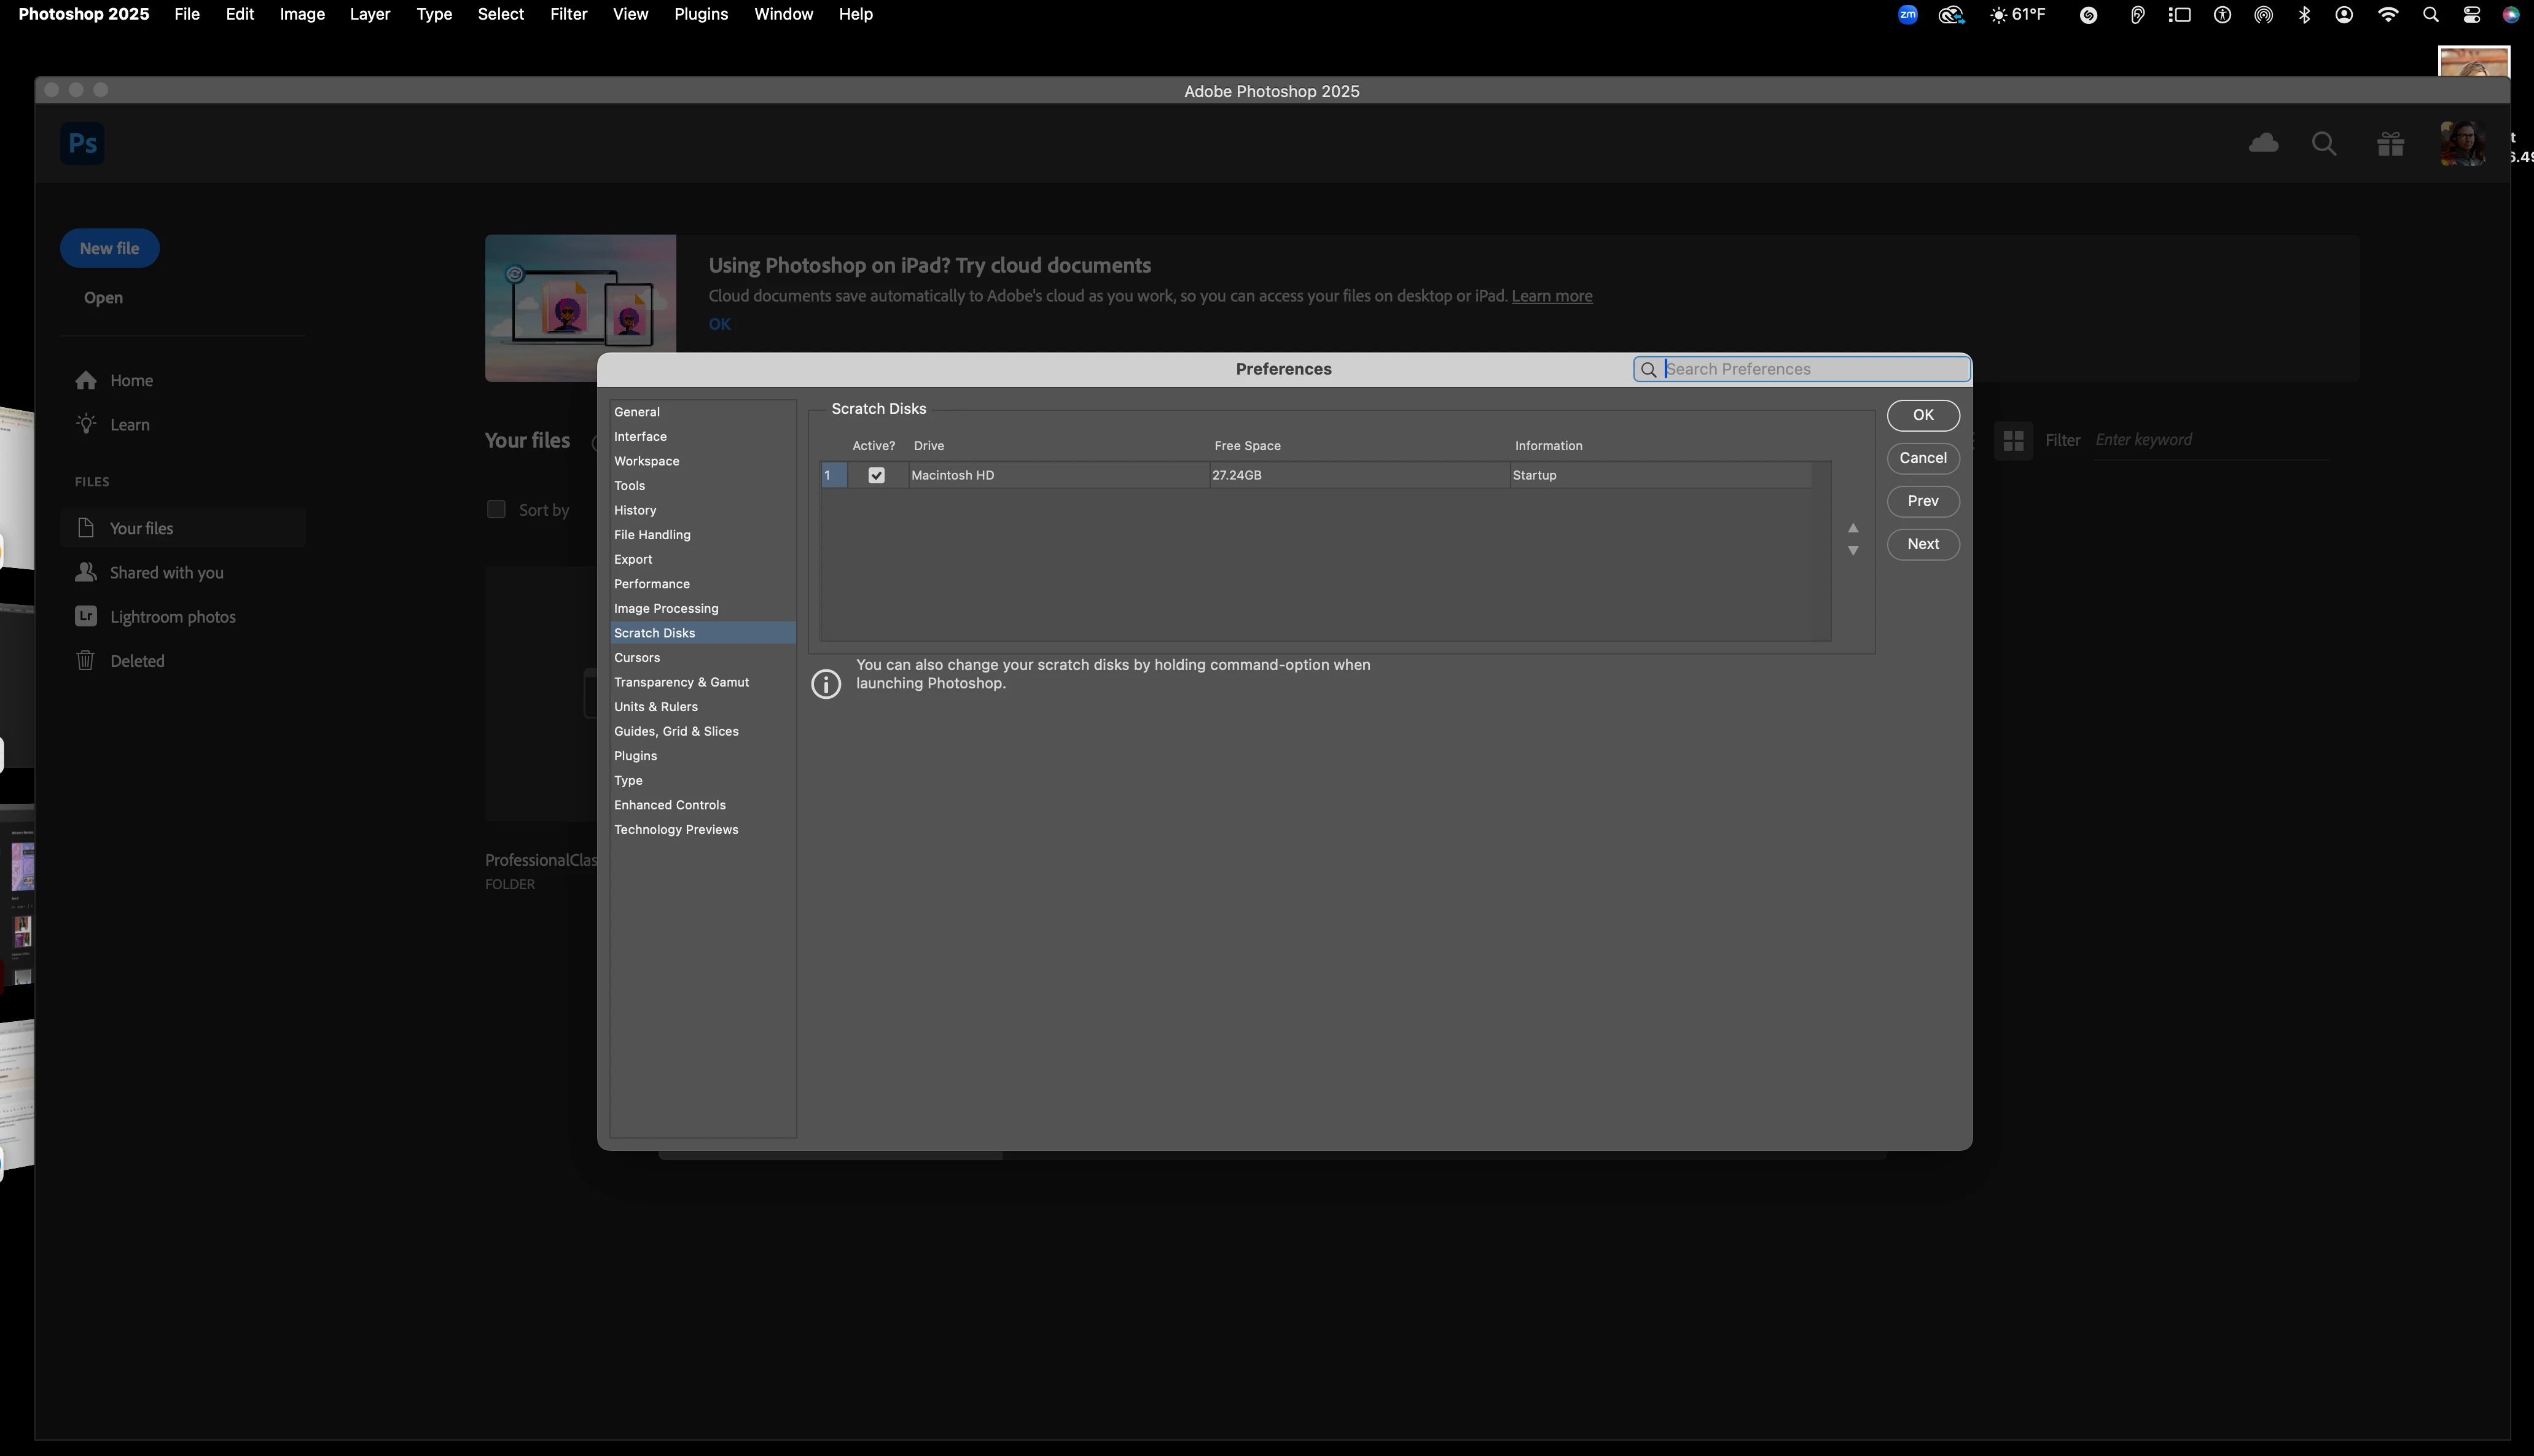
Task: Click the Learn more link
Action: (1551, 296)
